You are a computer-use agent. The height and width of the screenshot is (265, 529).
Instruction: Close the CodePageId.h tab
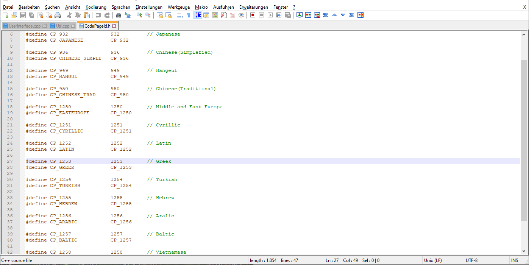[114, 26]
